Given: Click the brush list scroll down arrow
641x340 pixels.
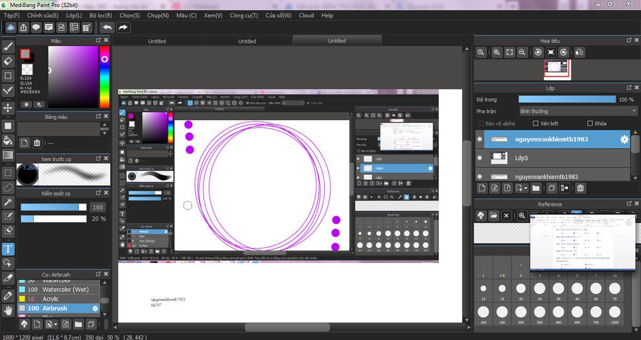Looking at the screenshot, I should [x=105, y=314].
